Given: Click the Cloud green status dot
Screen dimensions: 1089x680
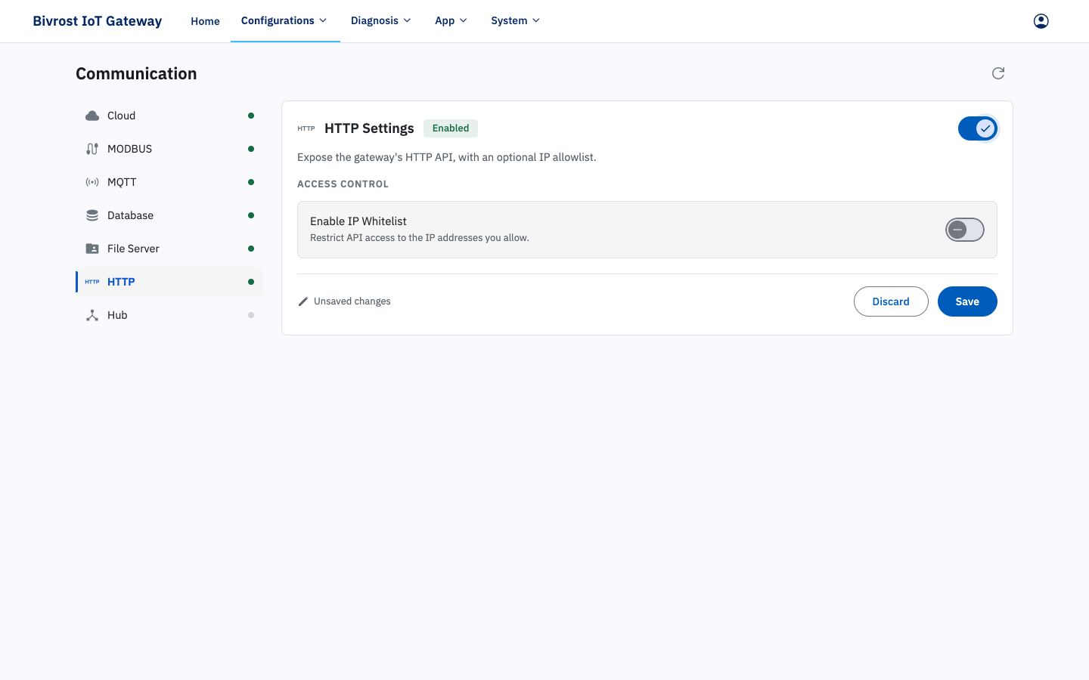Looking at the screenshot, I should click(251, 116).
